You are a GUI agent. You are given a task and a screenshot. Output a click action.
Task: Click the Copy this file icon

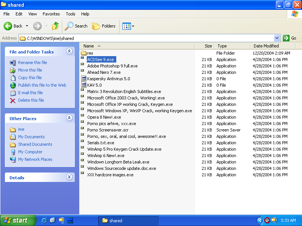[13, 78]
